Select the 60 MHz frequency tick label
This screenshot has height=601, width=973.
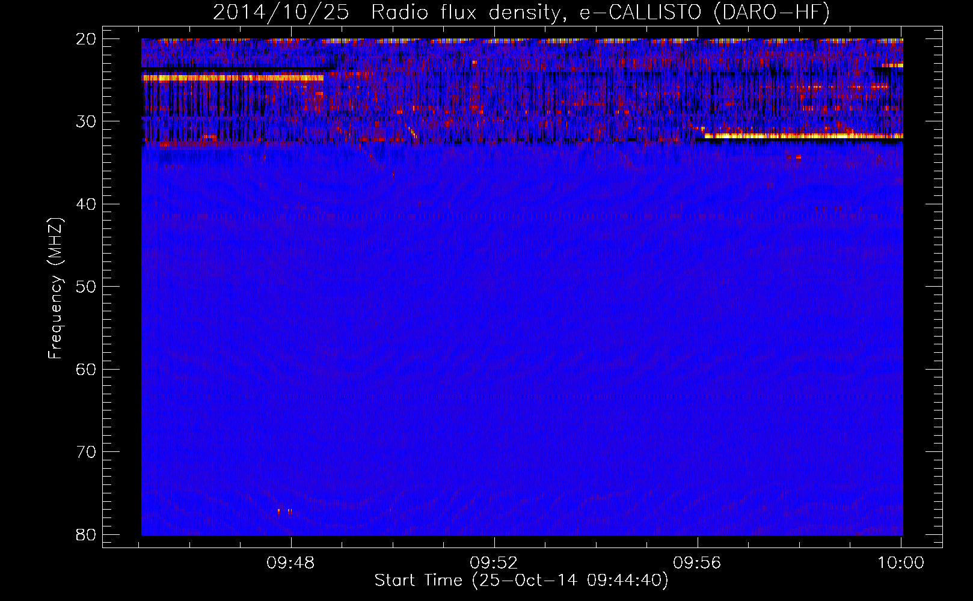click(x=87, y=369)
